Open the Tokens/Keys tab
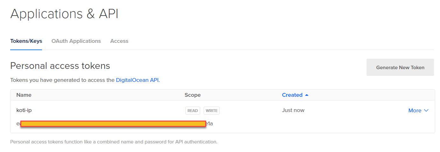 [x=26, y=41]
